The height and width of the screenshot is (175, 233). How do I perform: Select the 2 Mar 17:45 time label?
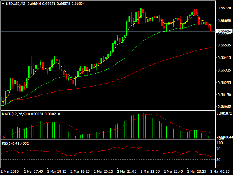[x=34, y=171]
